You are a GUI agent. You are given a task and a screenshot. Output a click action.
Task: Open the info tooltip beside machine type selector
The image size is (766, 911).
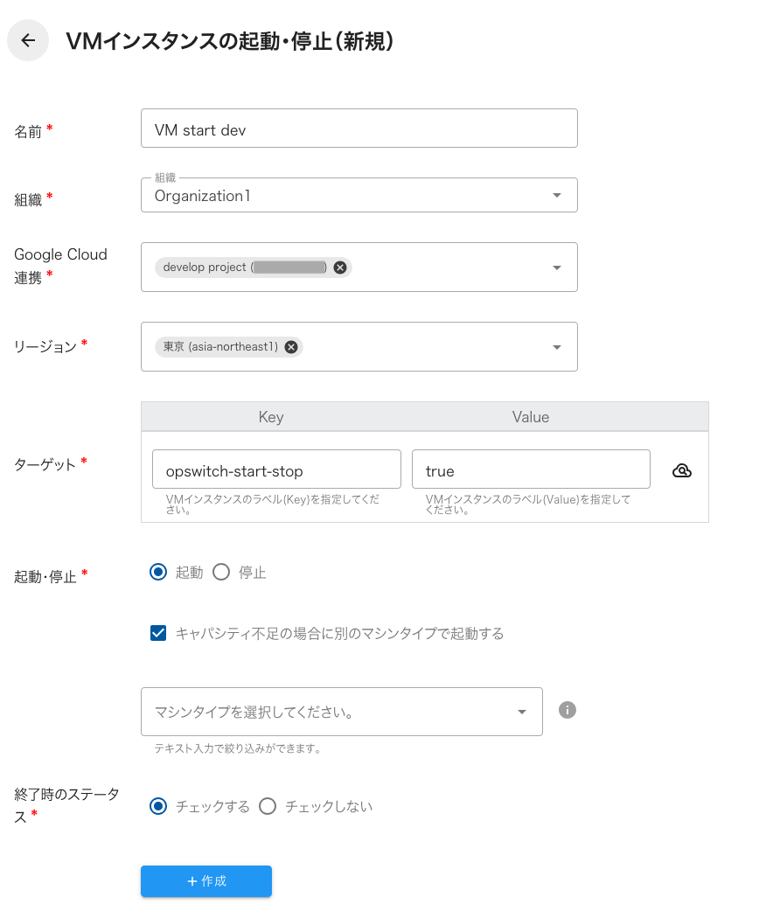(567, 710)
